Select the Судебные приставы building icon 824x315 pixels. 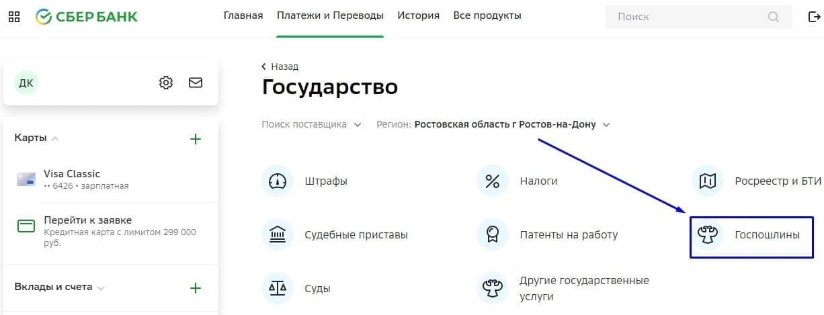(277, 235)
